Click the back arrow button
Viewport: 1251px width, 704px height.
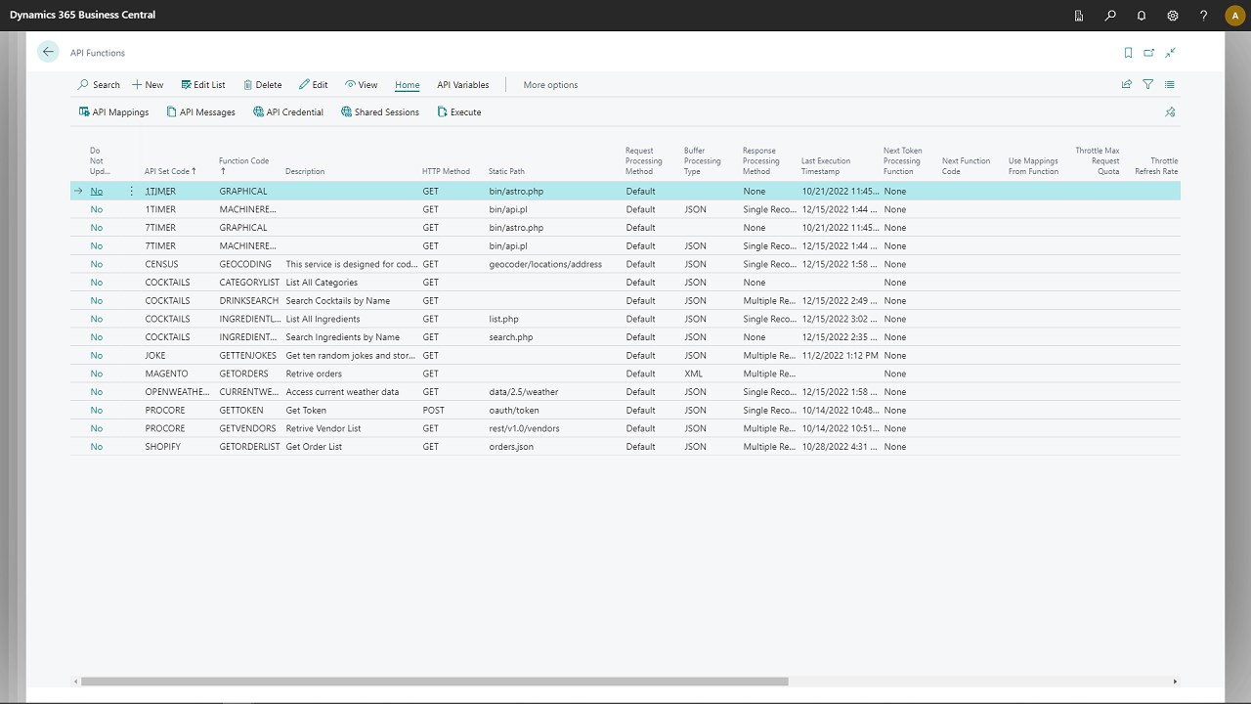tap(48, 53)
